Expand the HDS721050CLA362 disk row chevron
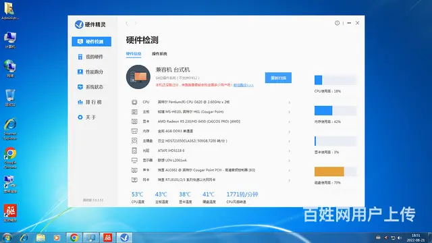This screenshot has height=243, width=432. [x=290, y=141]
